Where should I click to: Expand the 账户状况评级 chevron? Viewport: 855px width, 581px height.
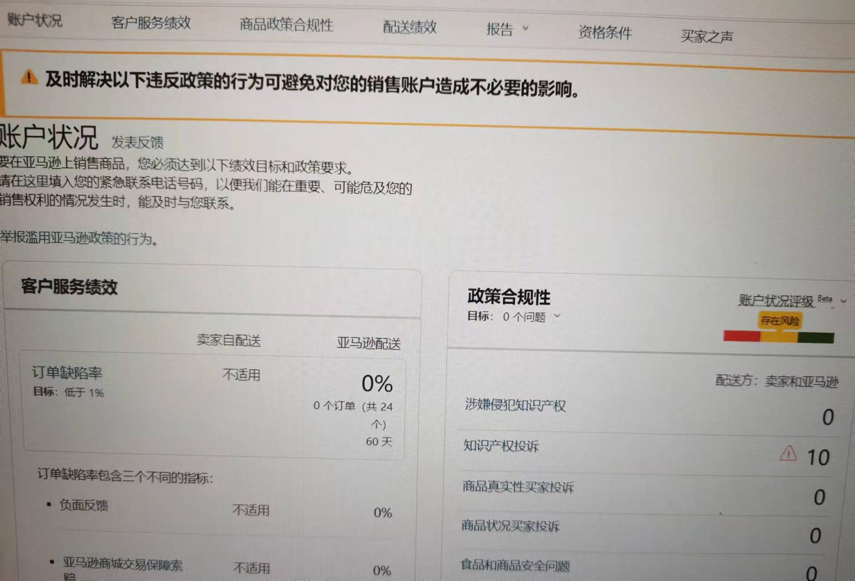click(x=843, y=301)
